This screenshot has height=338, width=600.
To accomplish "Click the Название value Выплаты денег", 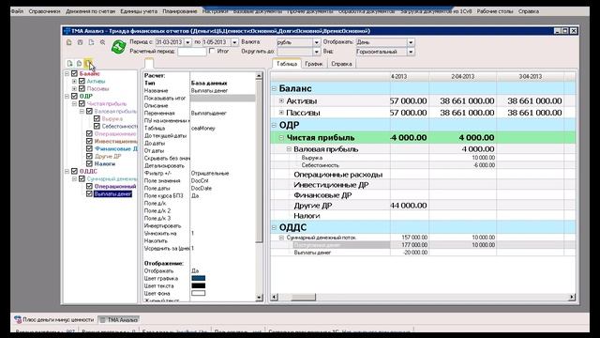I will pyautogui.click(x=209, y=91).
